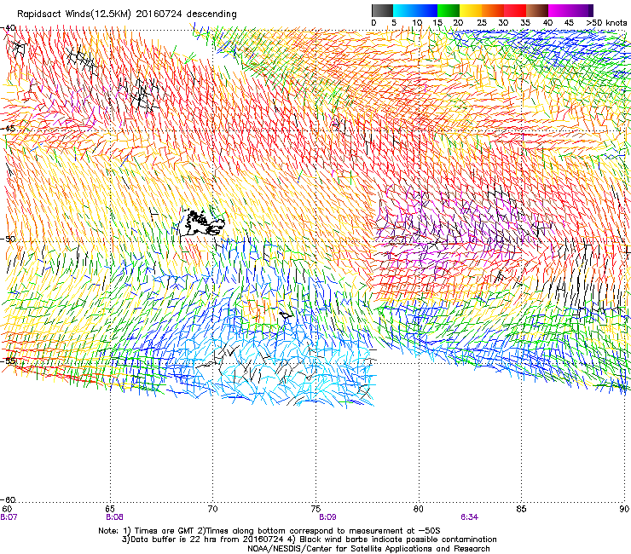
Task: Click the legend scale label "25"
Action: [482, 23]
